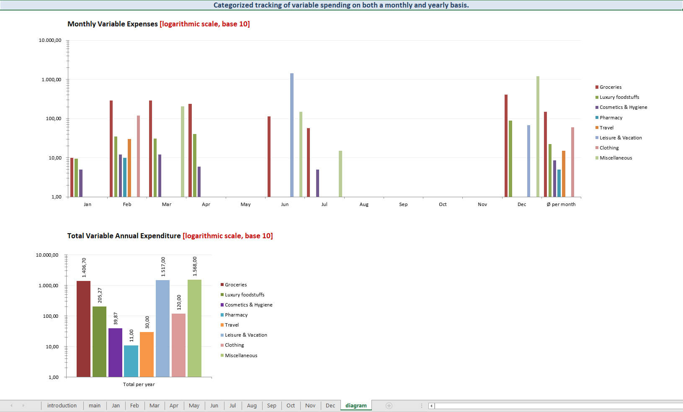Switch to the main sheet tab
Image resolution: width=683 pixels, height=412 pixels.
[x=94, y=405]
